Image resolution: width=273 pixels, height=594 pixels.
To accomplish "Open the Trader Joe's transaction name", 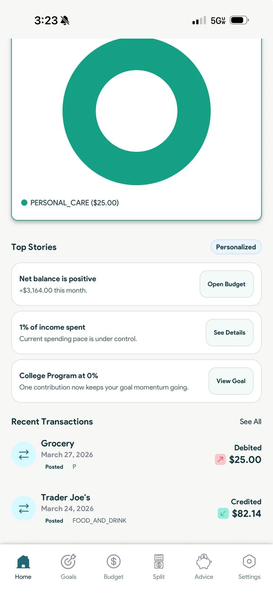I will [x=66, y=497].
